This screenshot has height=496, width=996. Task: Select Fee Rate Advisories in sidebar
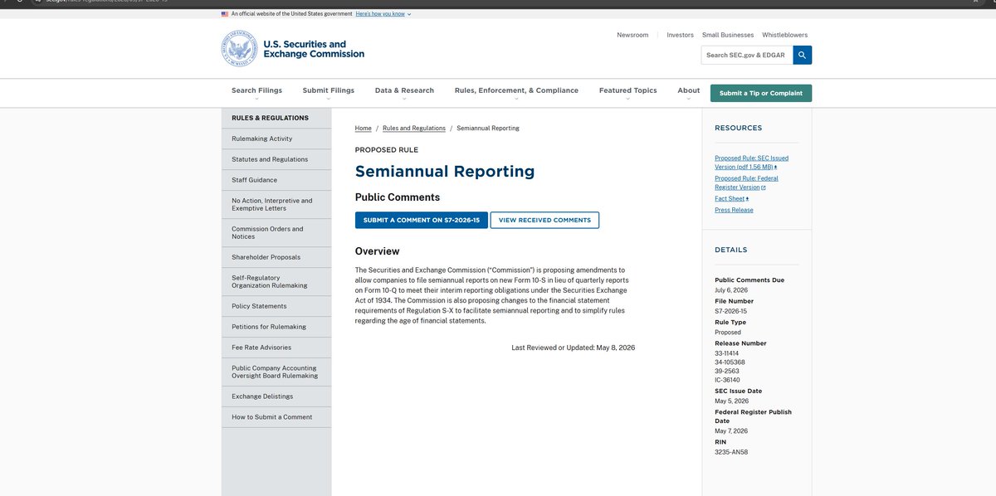(276, 348)
